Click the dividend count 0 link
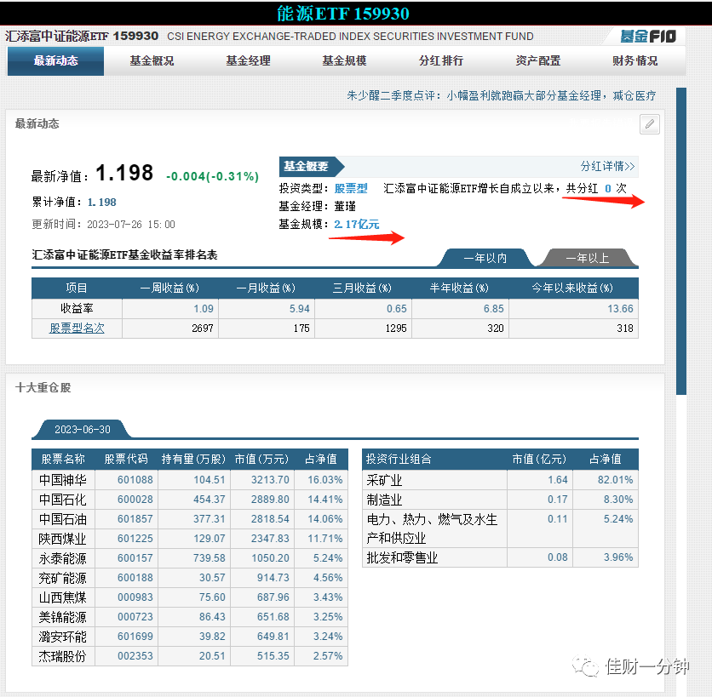 point(608,188)
